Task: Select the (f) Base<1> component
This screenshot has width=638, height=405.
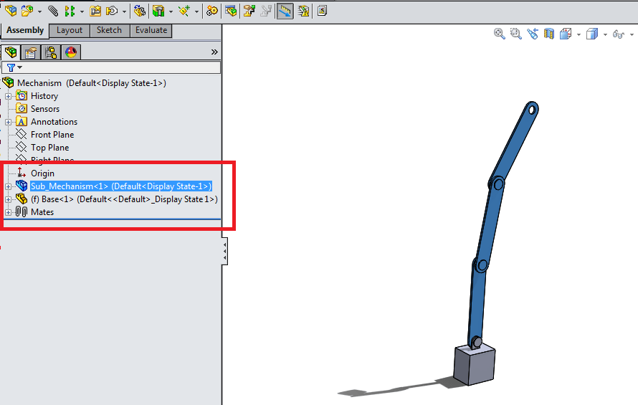Action: pyautogui.click(x=123, y=199)
